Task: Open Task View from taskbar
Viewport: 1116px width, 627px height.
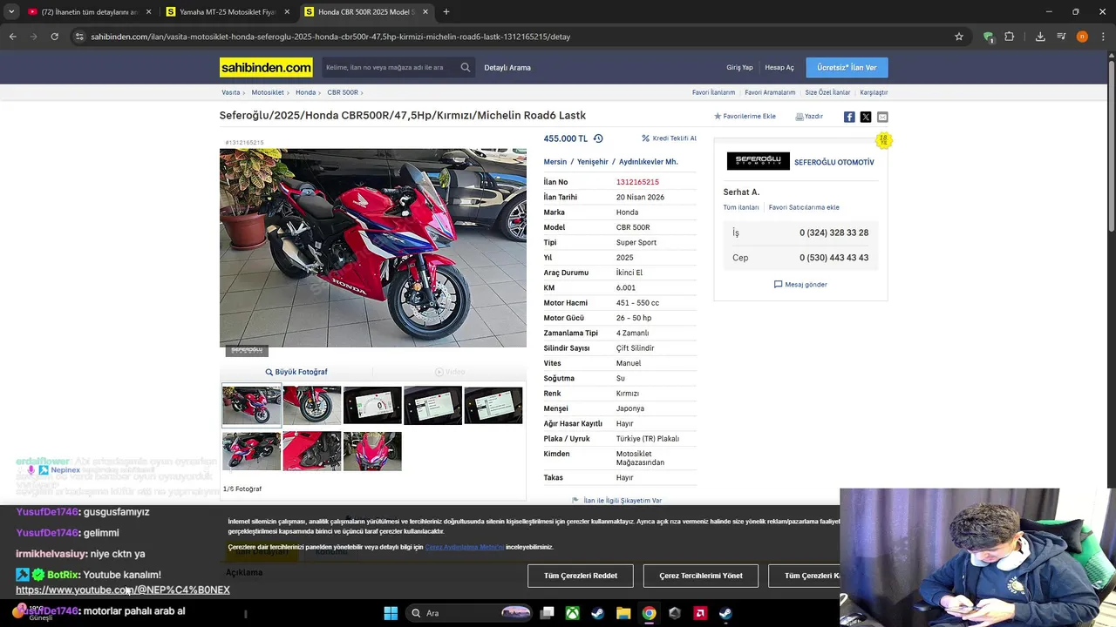Action: click(x=547, y=613)
